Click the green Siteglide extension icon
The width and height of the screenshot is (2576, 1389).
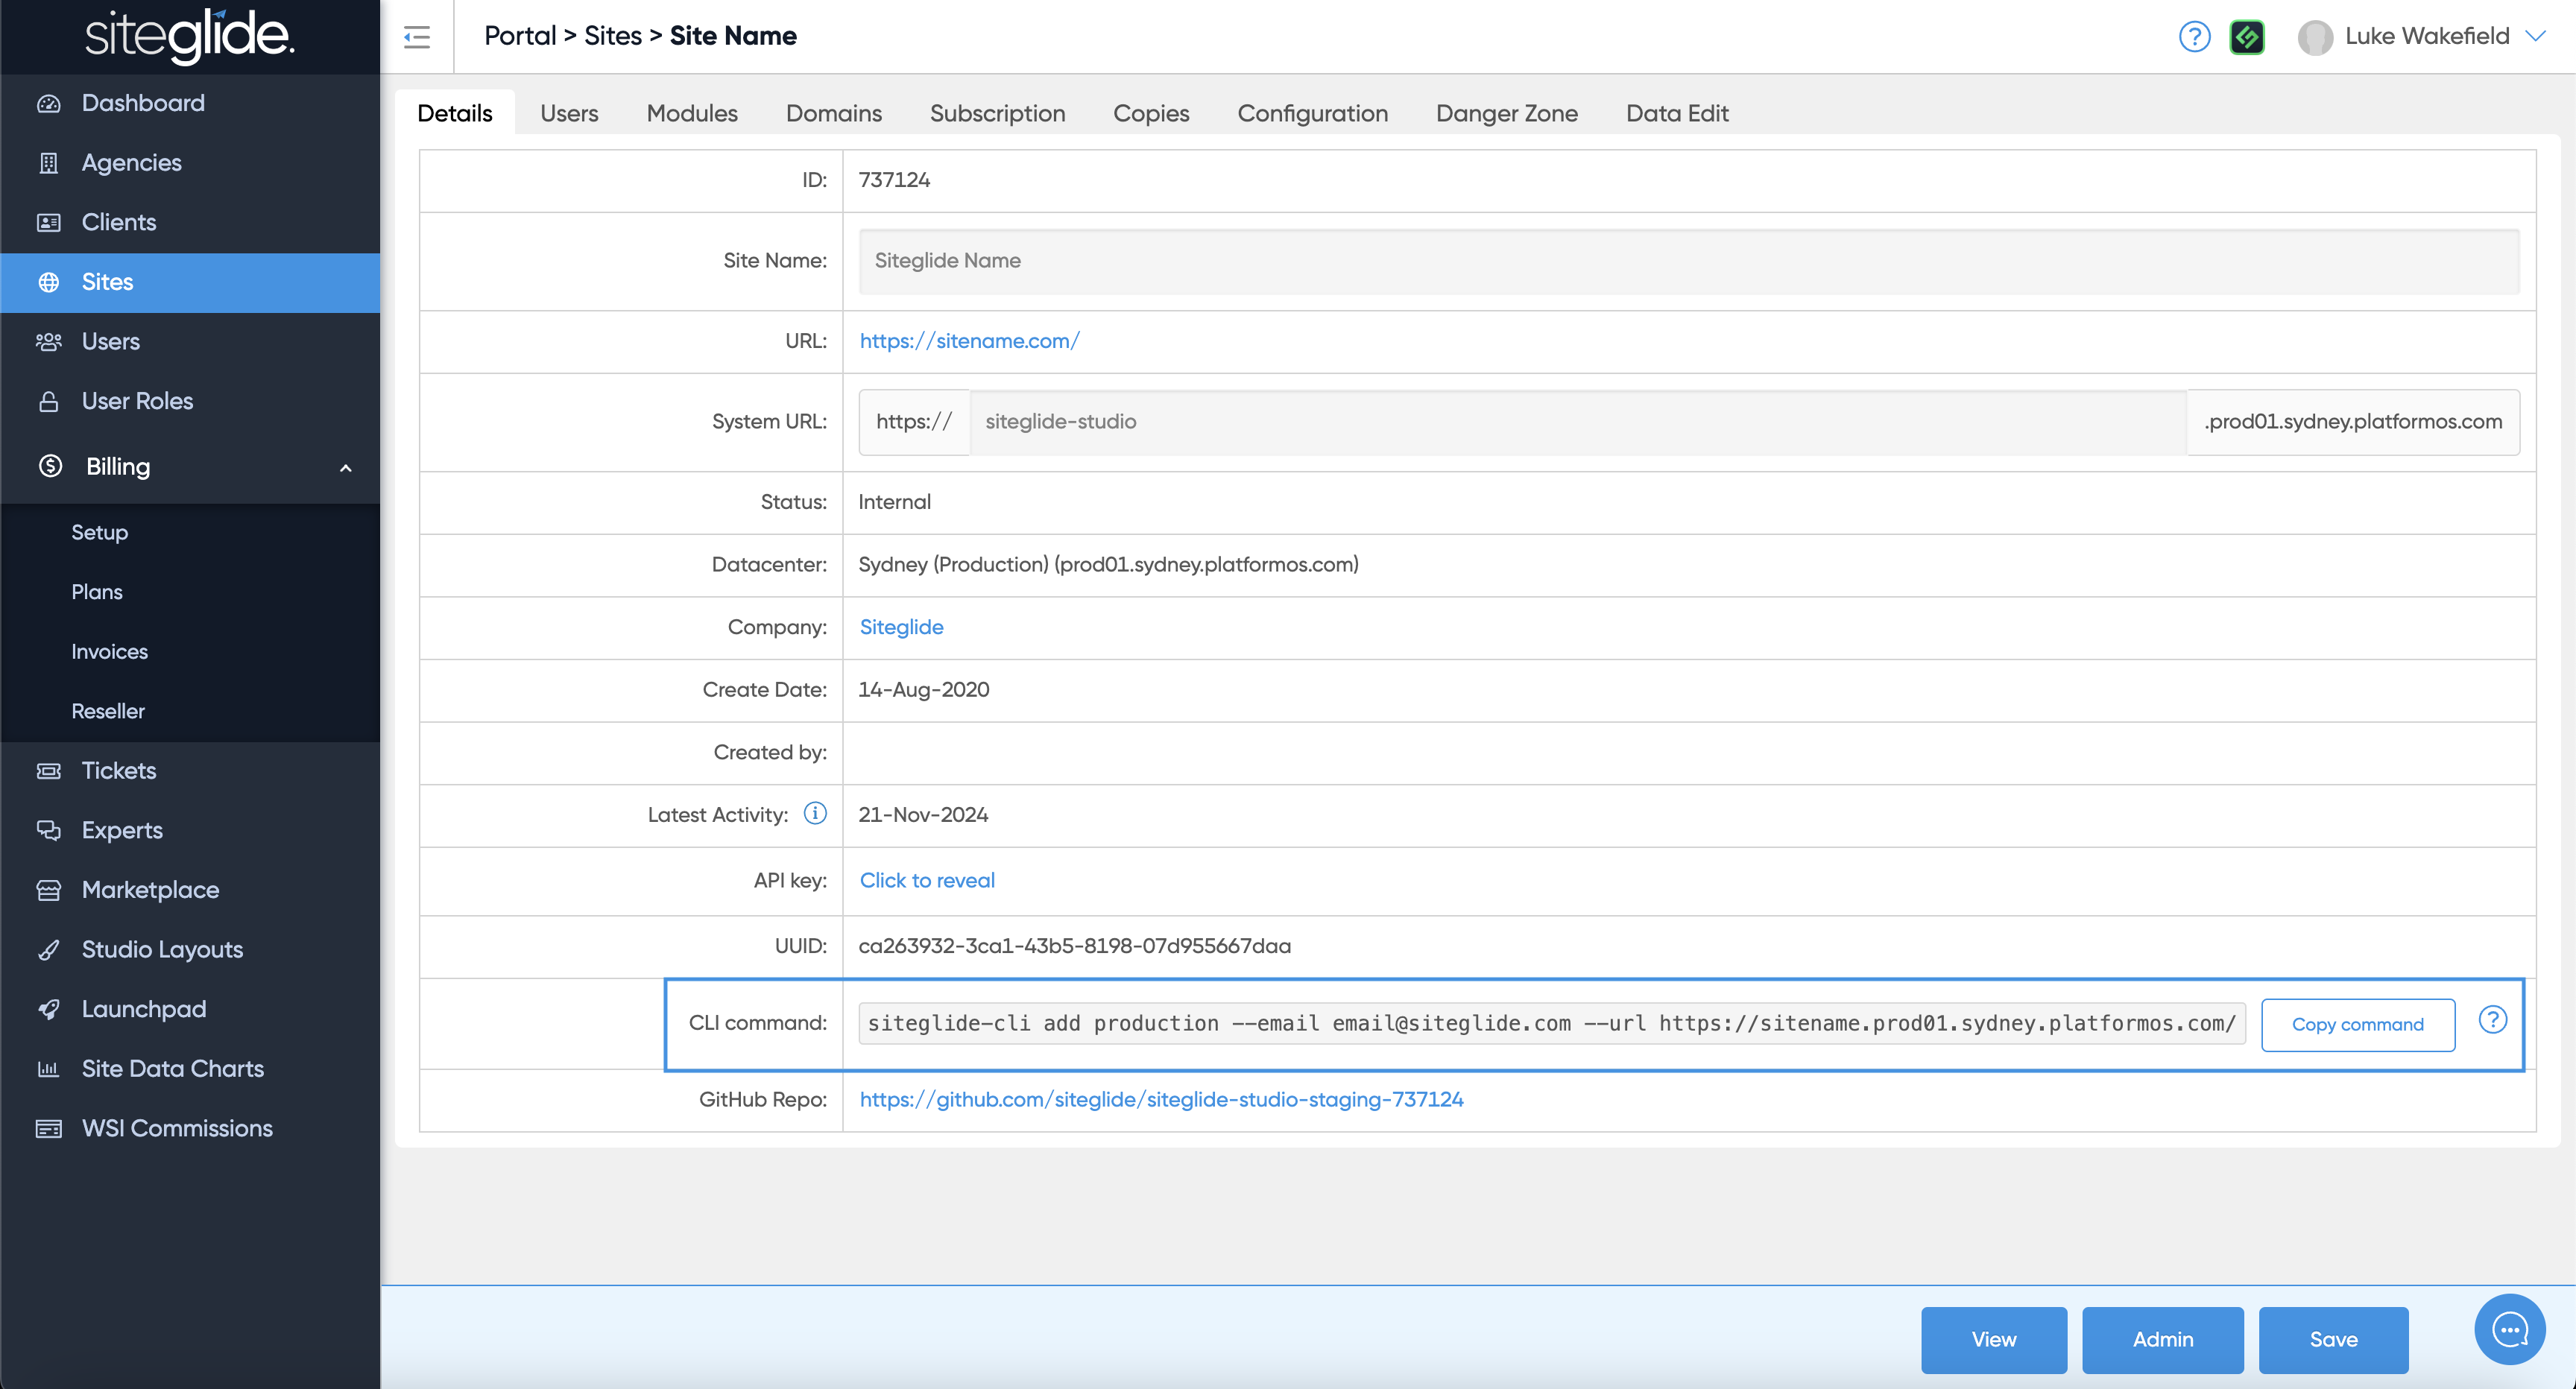2247,37
